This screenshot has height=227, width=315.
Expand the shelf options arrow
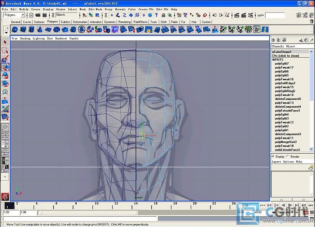pos(6,33)
